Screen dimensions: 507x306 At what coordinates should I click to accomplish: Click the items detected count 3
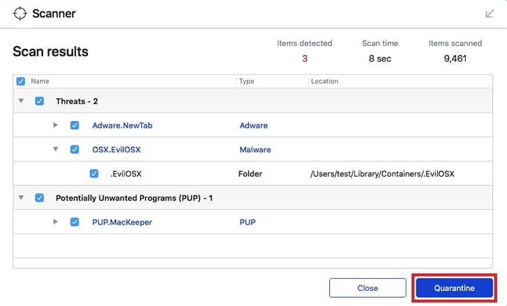click(304, 59)
